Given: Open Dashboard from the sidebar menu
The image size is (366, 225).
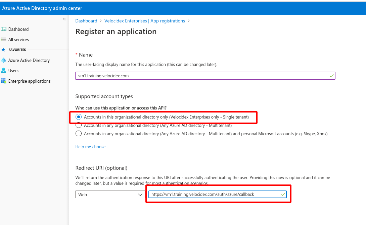Looking at the screenshot, I should point(18,29).
